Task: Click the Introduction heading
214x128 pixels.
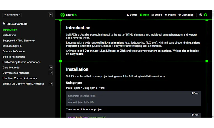Action: [78, 28]
